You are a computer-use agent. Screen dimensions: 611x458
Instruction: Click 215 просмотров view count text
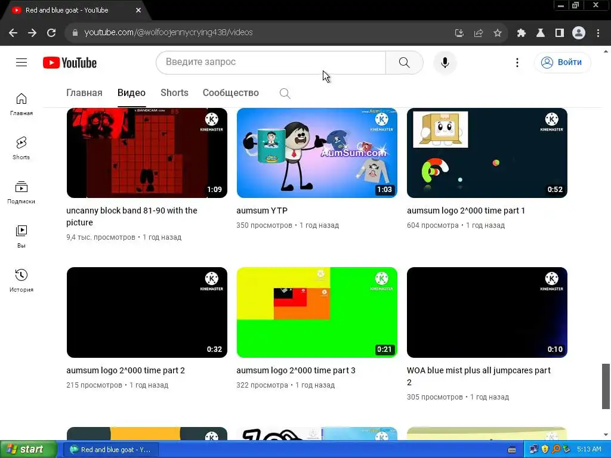(x=94, y=385)
